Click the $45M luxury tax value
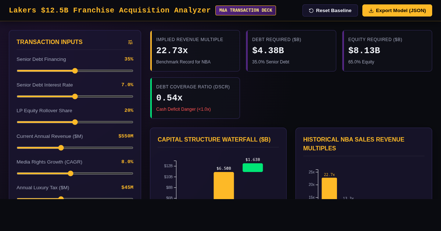Viewport: 441px width, 231px height. pos(127,187)
